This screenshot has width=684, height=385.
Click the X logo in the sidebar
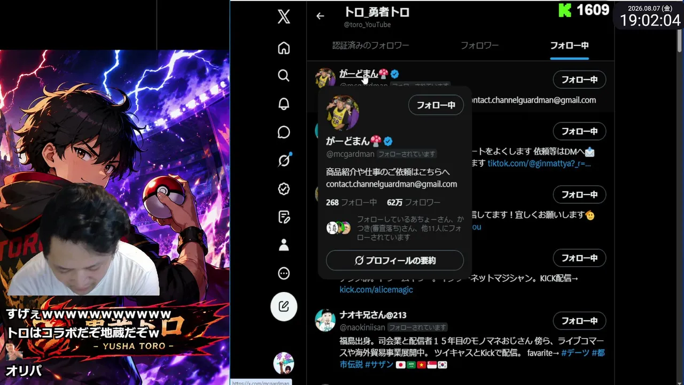[284, 17]
